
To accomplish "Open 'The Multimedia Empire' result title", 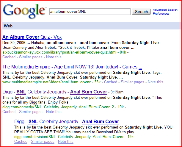I will click(72, 67).
